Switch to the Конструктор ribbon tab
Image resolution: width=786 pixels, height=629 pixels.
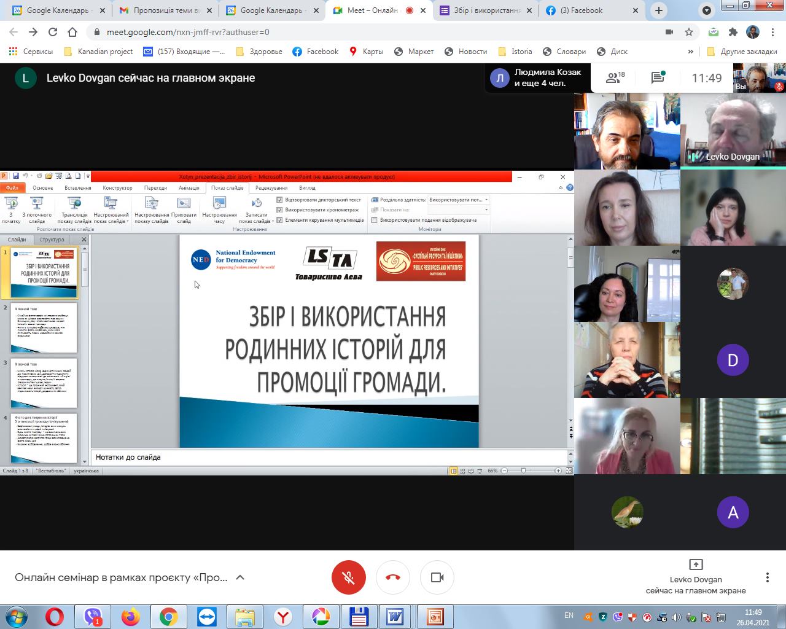click(117, 188)
